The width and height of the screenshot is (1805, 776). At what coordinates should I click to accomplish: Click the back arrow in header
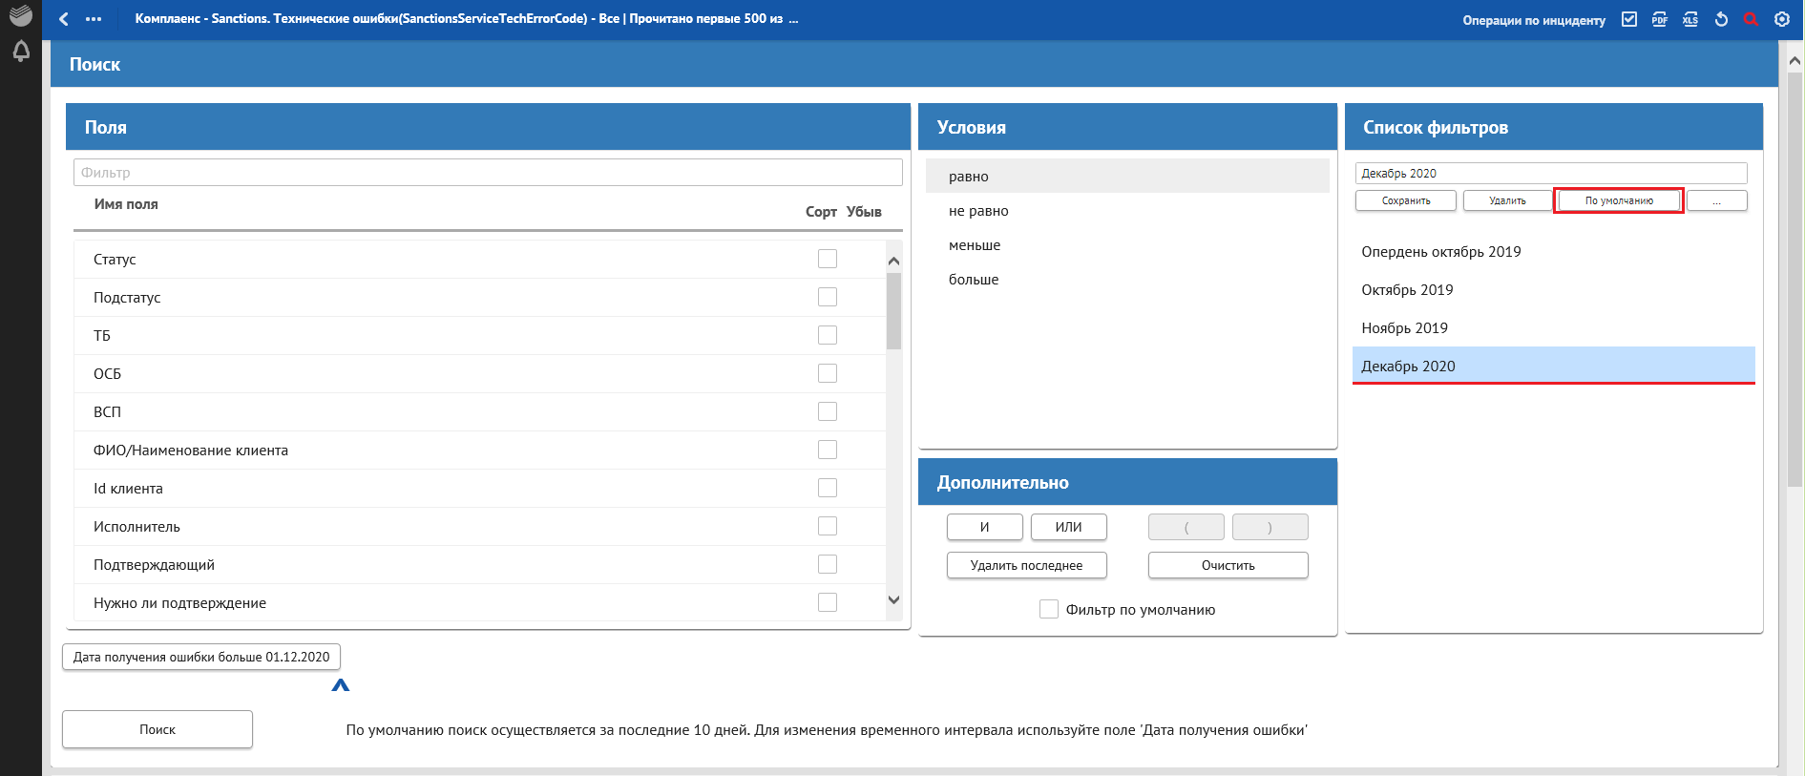tap(64, 19)
